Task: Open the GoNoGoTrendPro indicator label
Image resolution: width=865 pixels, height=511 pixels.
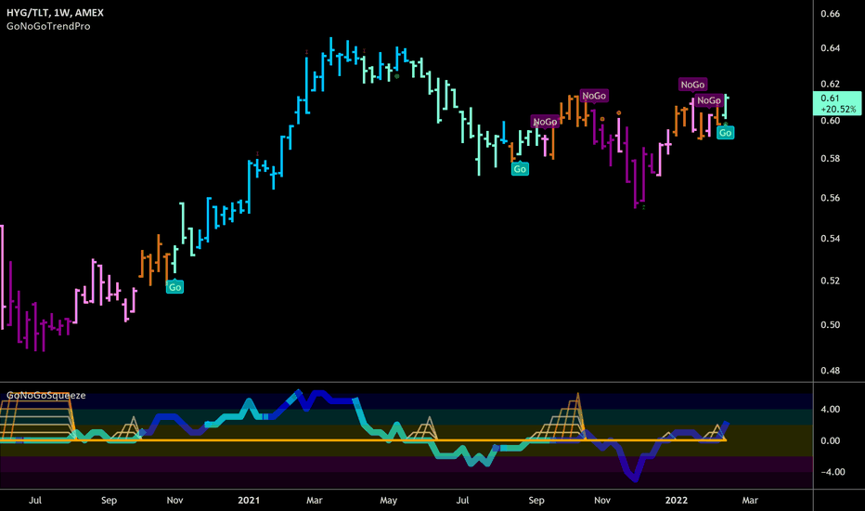Action: pyautogui.click(x=48, y=26)
